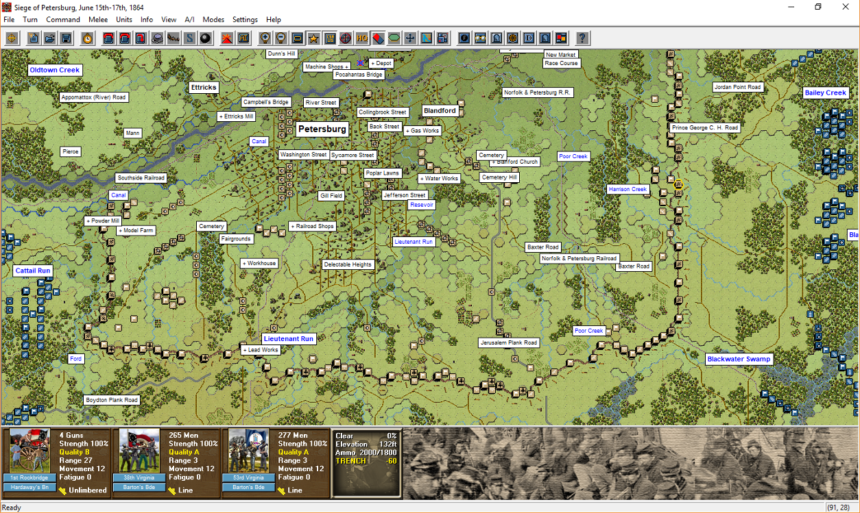Click the Petersburg city label on map

click(x=322, y=129)
